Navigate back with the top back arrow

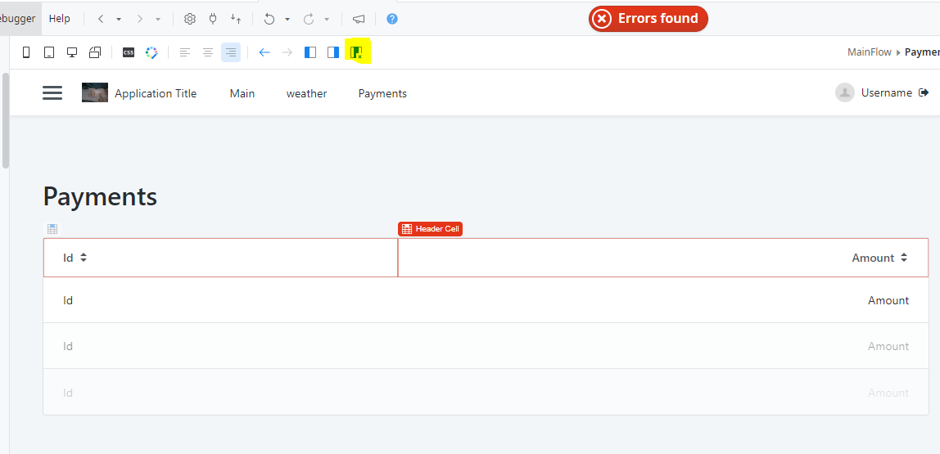point(101,19)
